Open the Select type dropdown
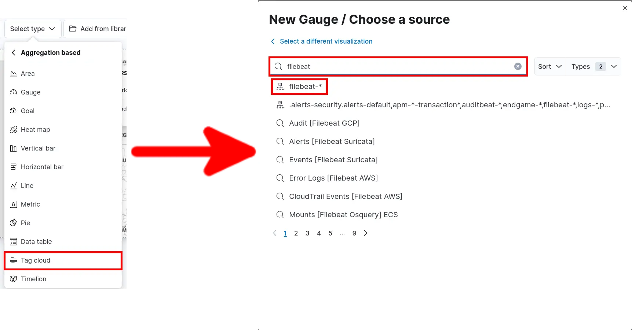The image size is (632, 330). pos(32,29)
